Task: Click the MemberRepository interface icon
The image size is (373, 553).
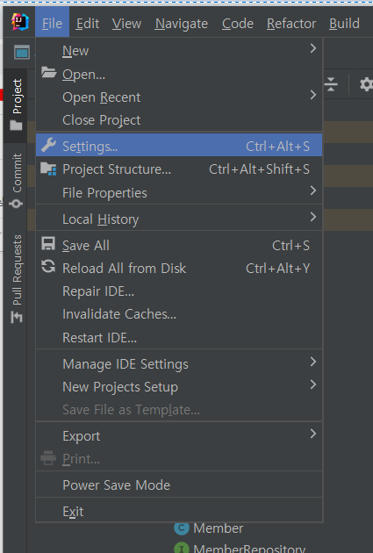Action: pos(182,549)
